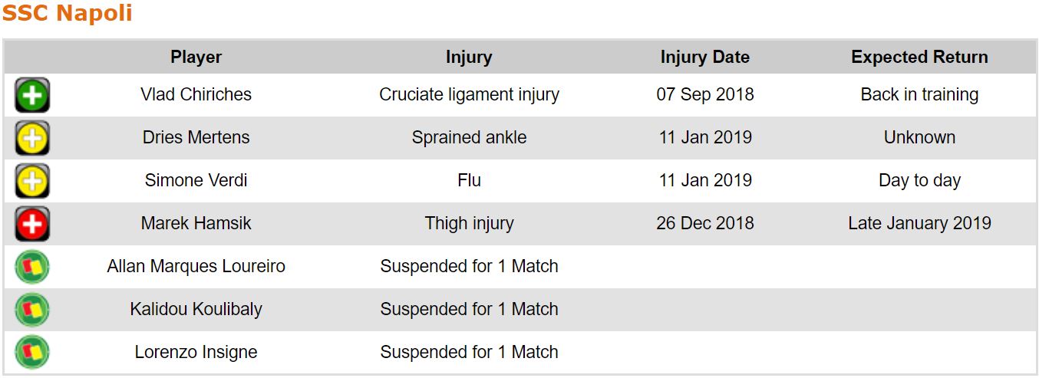This screenshot has width=1039, height=378.
Task: Click the Injury Date column header
Action: point(704,58)
